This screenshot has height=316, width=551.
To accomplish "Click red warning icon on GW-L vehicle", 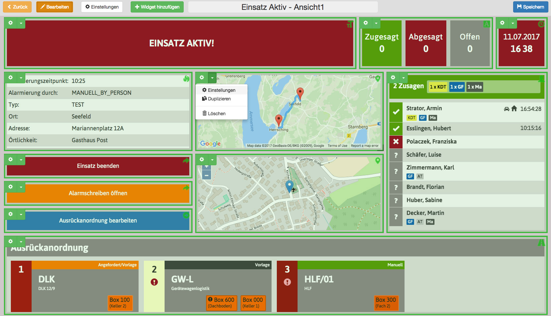I will point(154,282).
